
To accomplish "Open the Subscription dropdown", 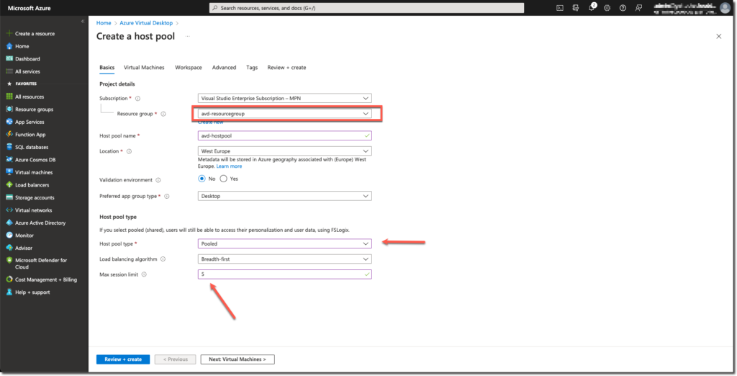I will click(x=284, y=99).
